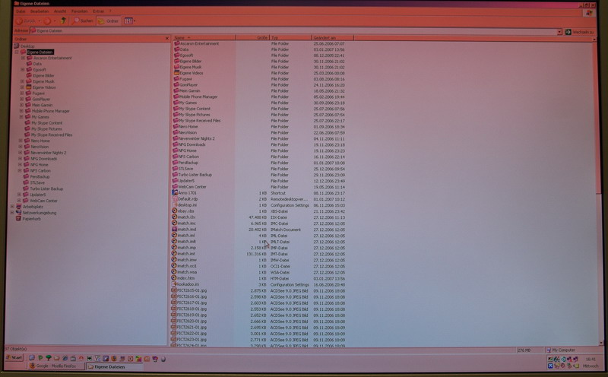
Task: Expand the Arbeitsplatz tree node
Action: point(12,205)
